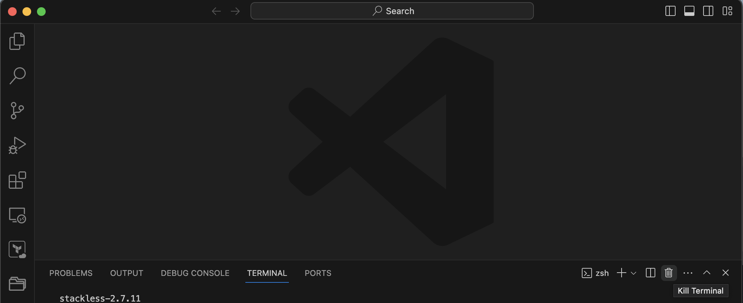Kill the terminal with trash icon
The height and width of the screenshot is (303, 743).
pos(669,273)
